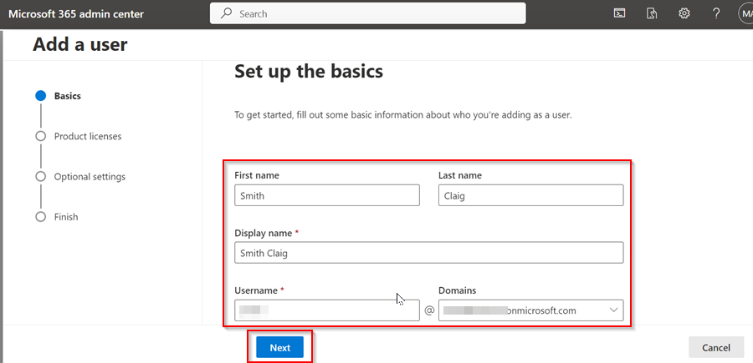This screenshot has width=753, height=363.
Task: Click the Username input field
Action: coord(327,310)
